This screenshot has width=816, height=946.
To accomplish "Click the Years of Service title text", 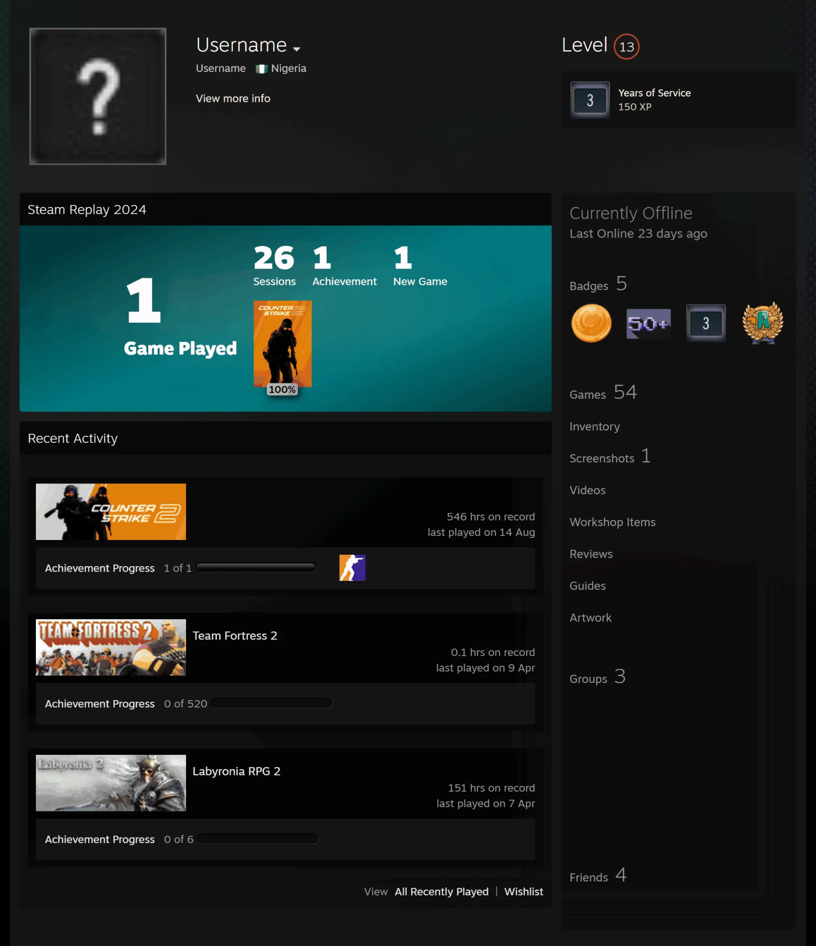I will click(654, 93).
